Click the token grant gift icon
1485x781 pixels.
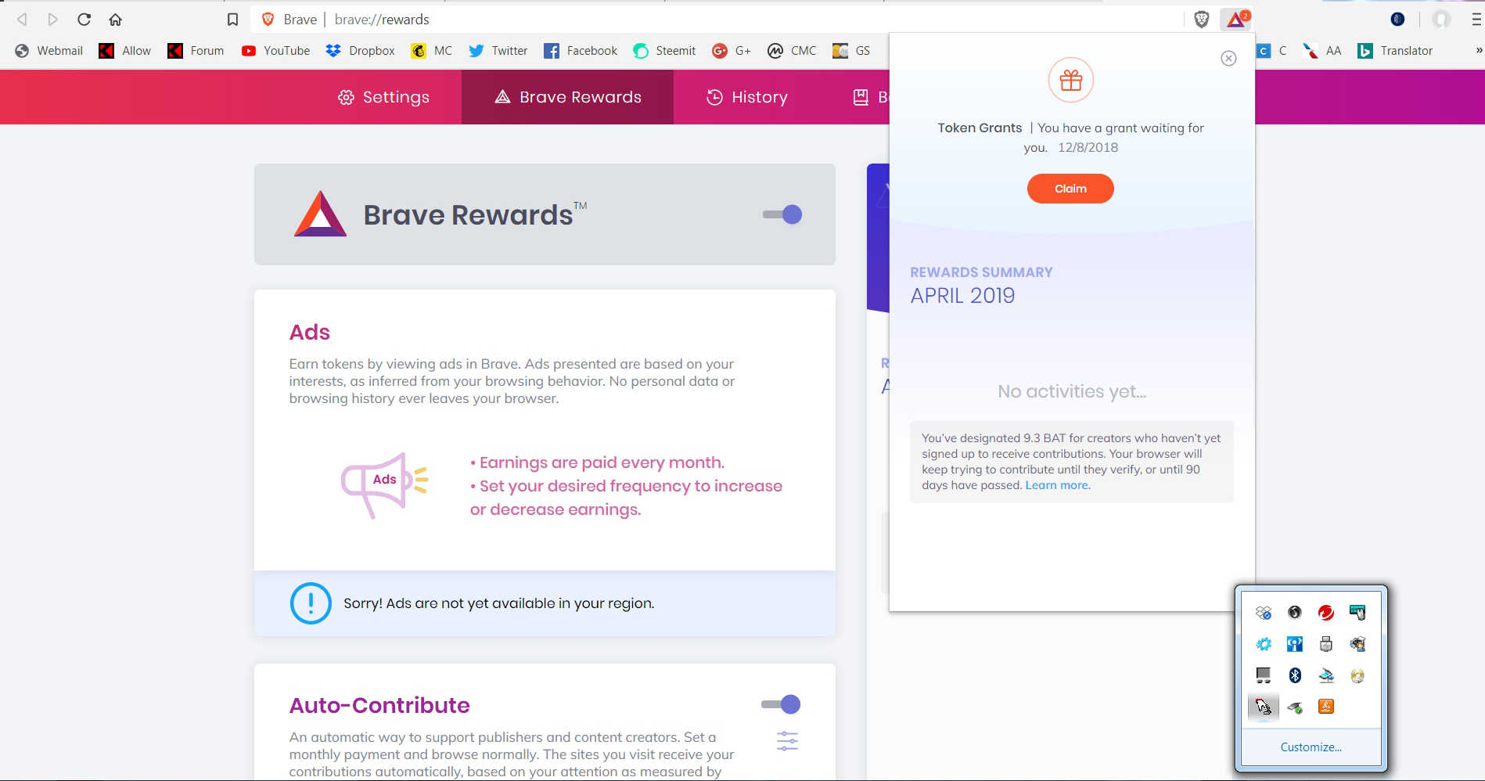tap(1070, 80)
